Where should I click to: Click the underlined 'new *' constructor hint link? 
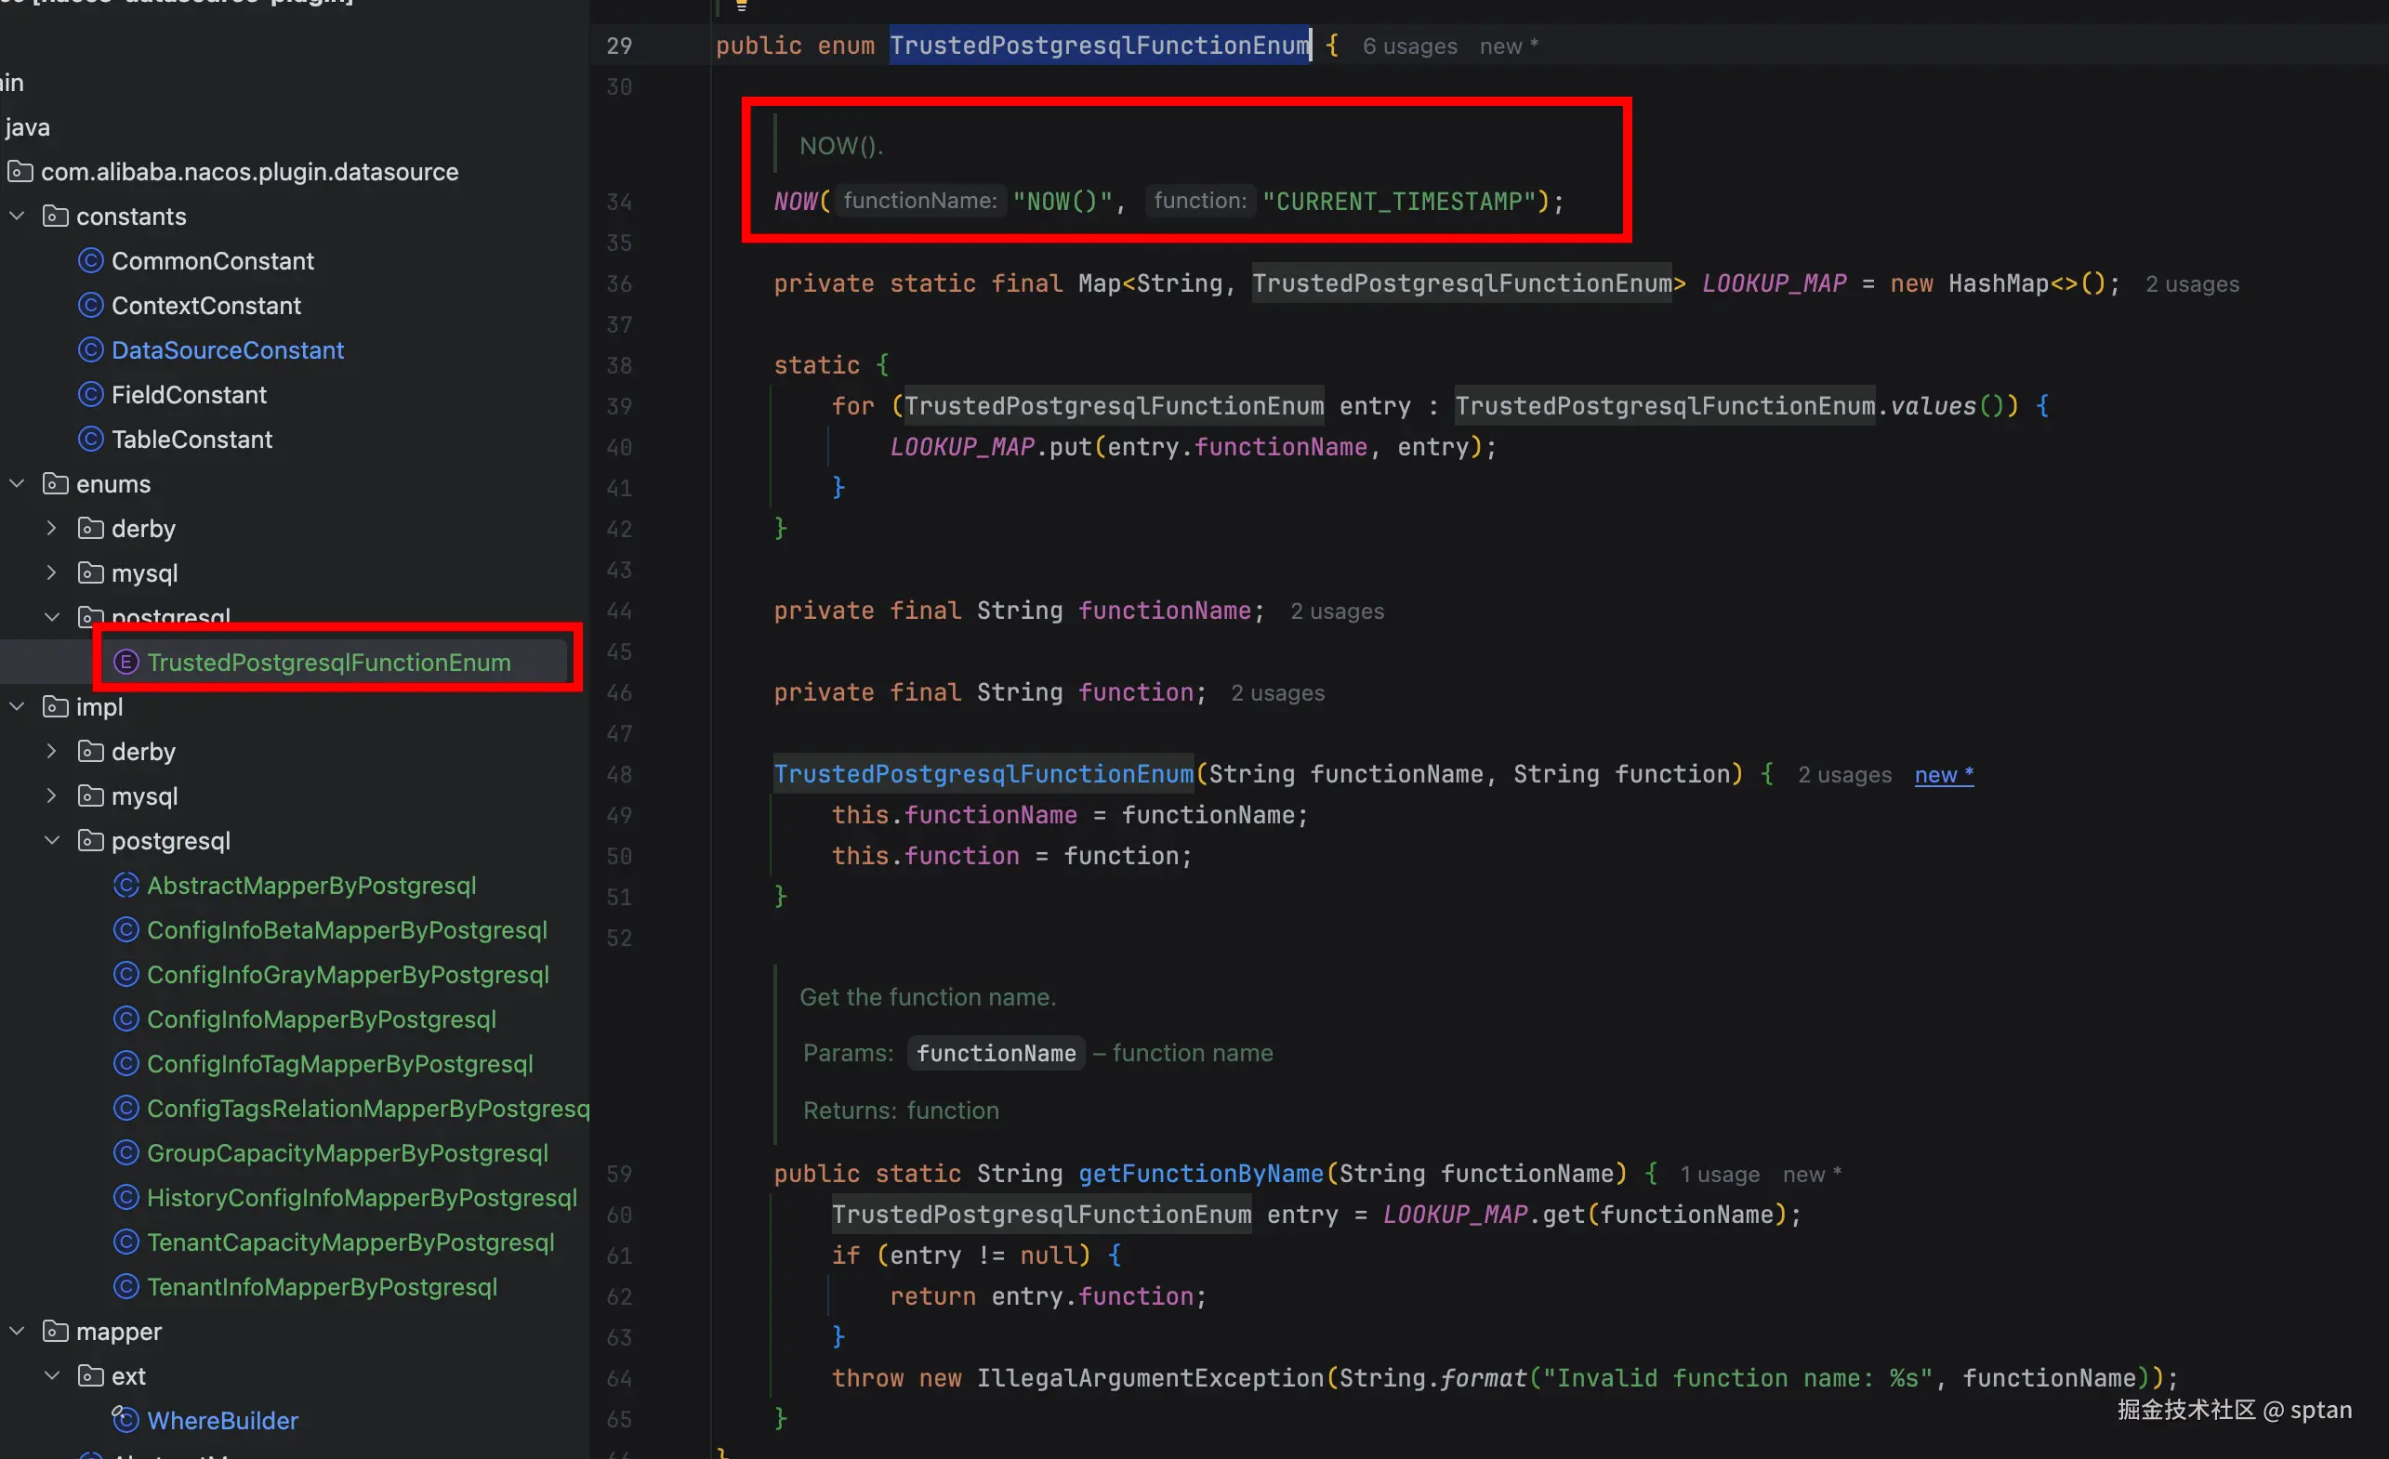coord(1943,775)
